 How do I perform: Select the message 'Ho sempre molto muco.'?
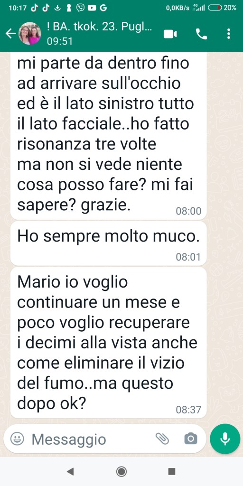[x=109, y=243]
